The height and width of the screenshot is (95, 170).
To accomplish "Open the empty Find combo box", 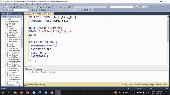I will [x=122, y=7].
